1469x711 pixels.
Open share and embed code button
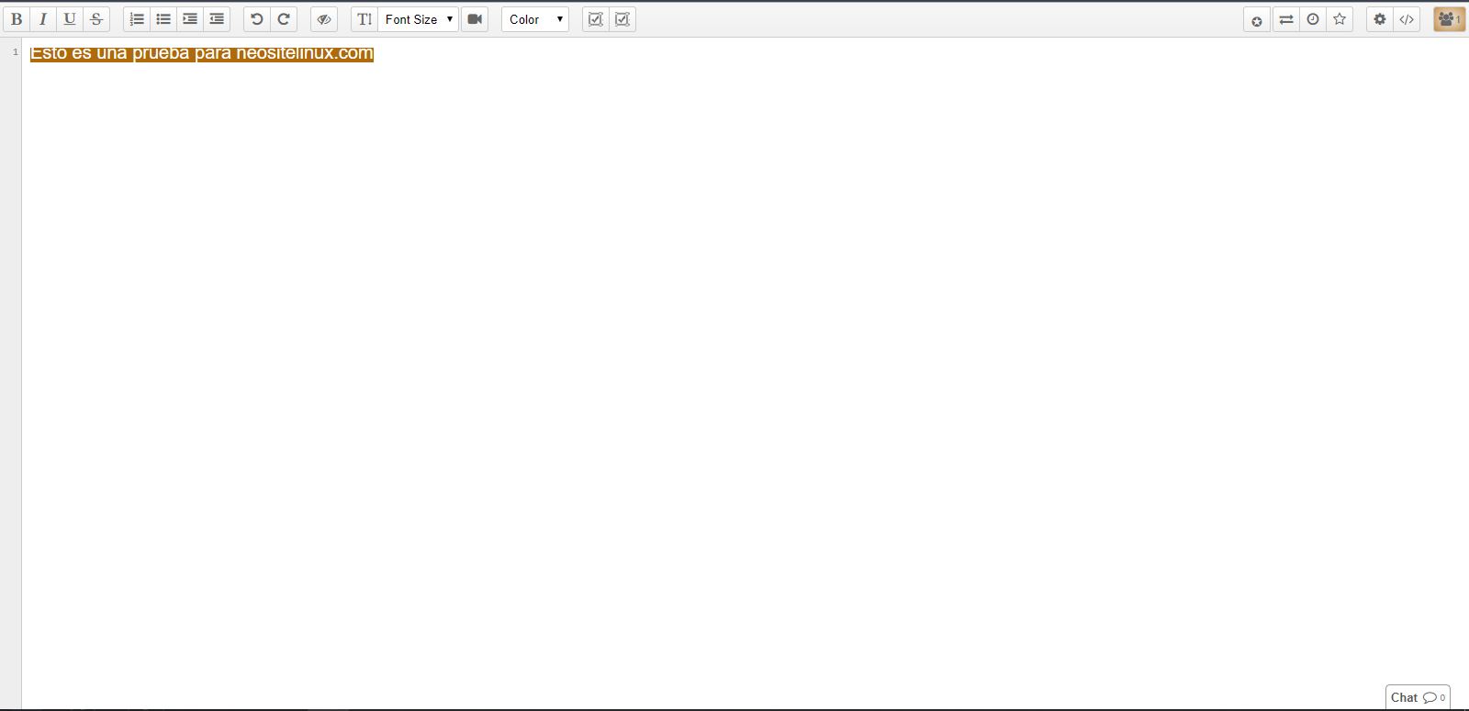point(1406,19)
